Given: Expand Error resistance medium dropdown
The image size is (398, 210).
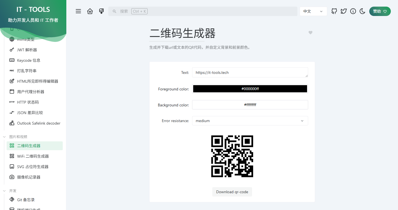Looking at the screenshot, I should click(250, 121).
